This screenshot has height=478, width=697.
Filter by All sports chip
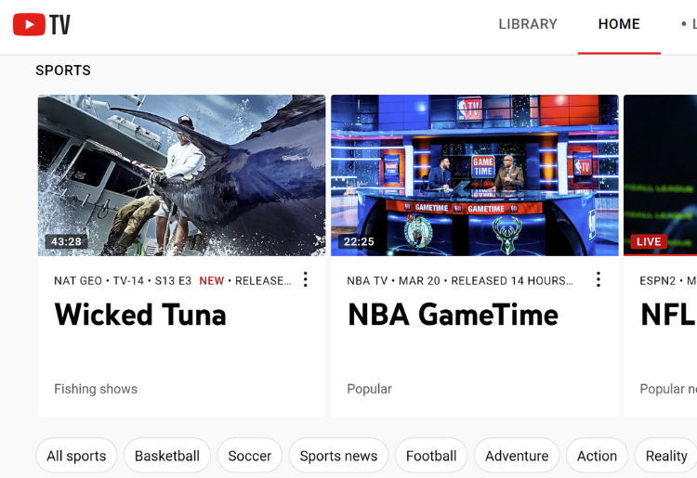[76, 456]
